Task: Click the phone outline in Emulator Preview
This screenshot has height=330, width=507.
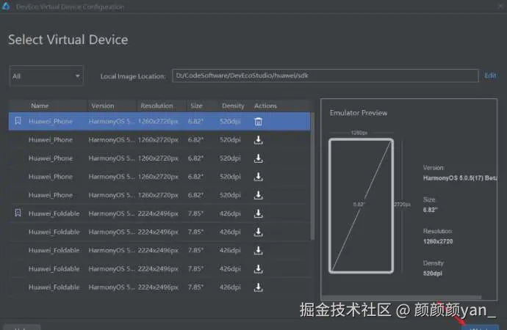Action: 362,206
